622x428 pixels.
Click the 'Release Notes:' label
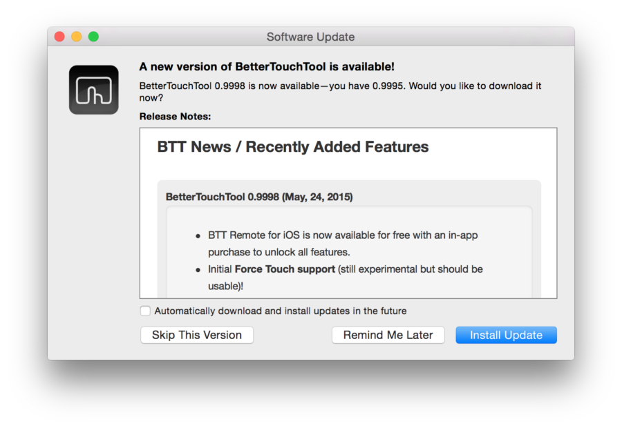[175, 117]
